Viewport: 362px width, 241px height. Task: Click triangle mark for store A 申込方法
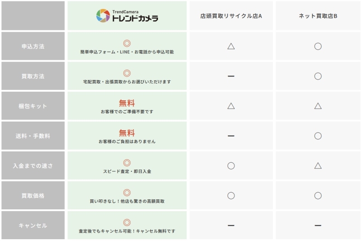231,46
